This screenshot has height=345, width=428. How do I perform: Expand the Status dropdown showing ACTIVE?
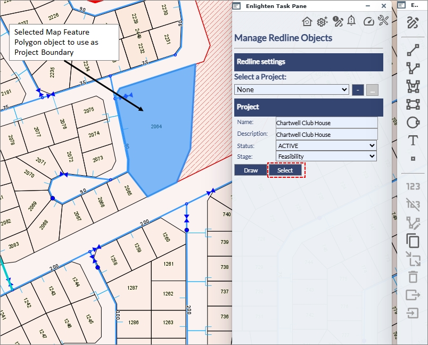click(326, 145)
